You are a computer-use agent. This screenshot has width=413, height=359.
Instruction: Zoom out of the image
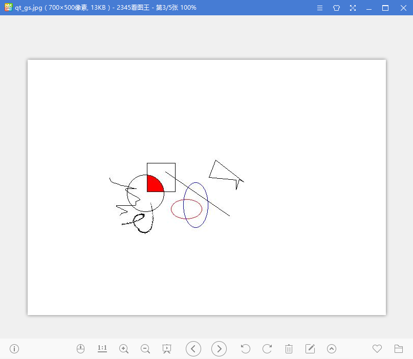tap(145, 349)
